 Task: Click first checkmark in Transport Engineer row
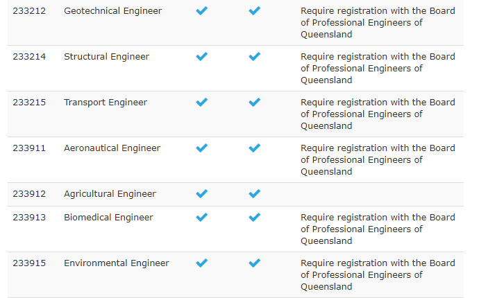tap(202, 103)
